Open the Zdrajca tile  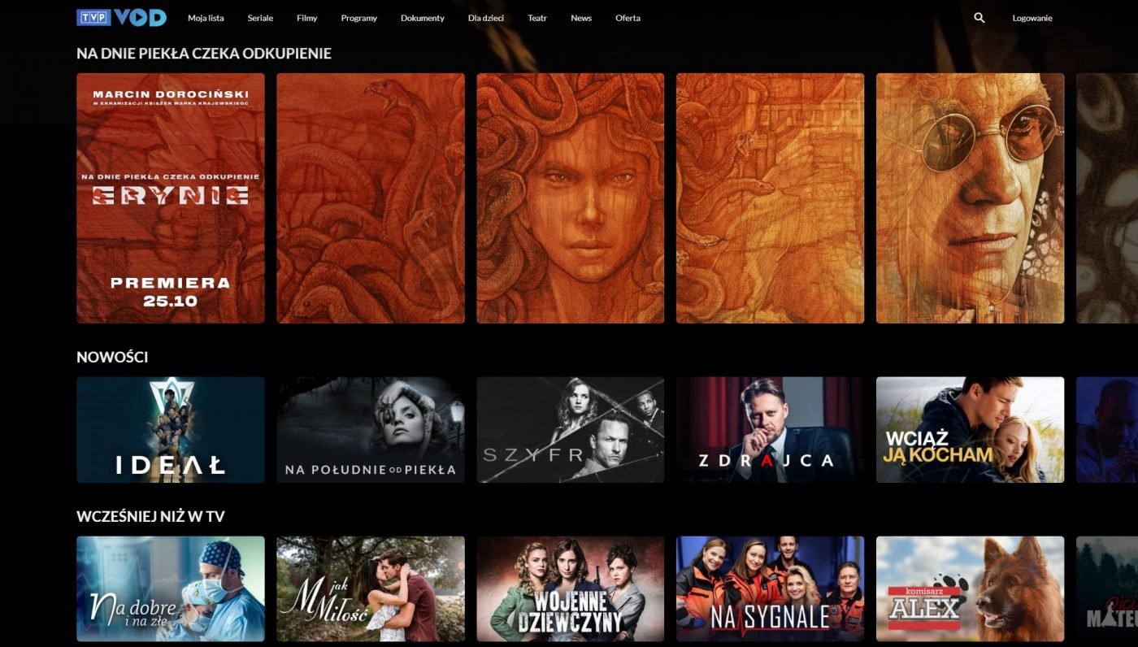point(770,430)
